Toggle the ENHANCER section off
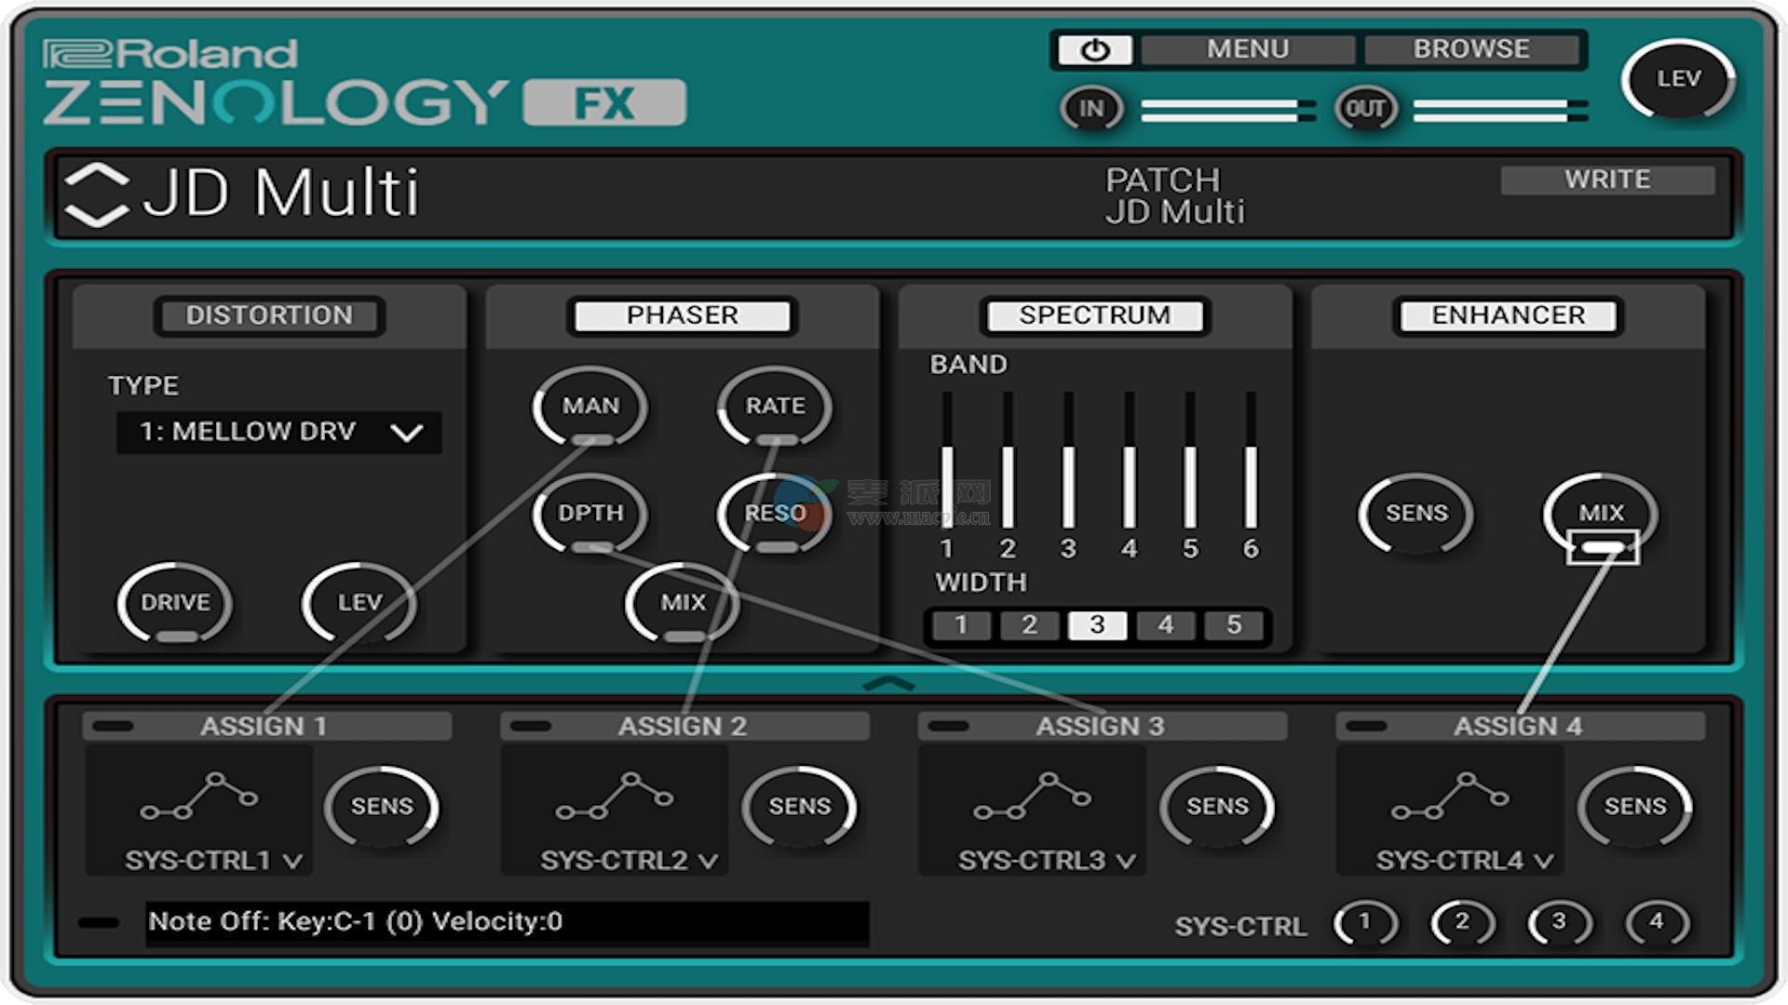This screenshot has width=1788, height=1005. 1509,315
